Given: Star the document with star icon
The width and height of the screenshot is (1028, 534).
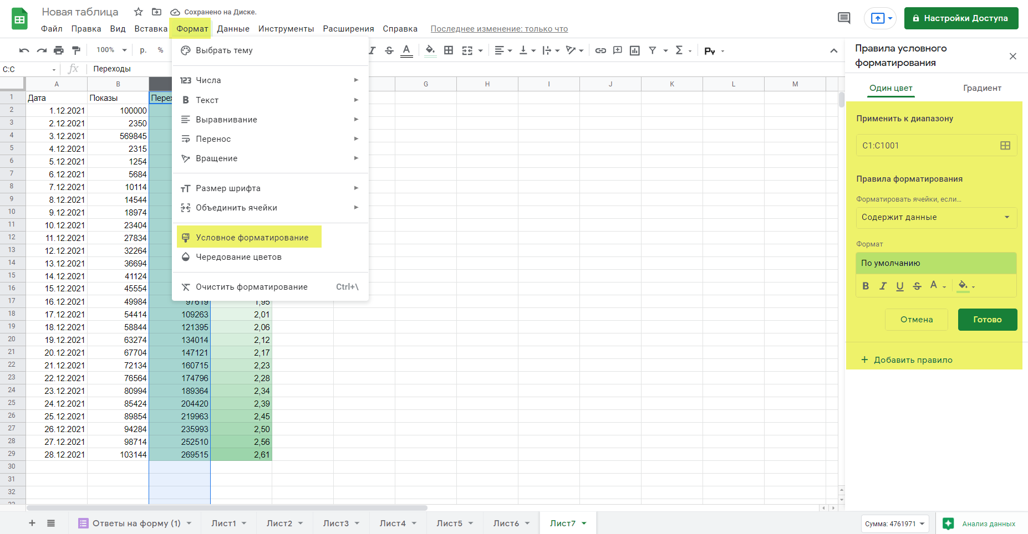Looking at the screenshot, I should click(139, 12).
